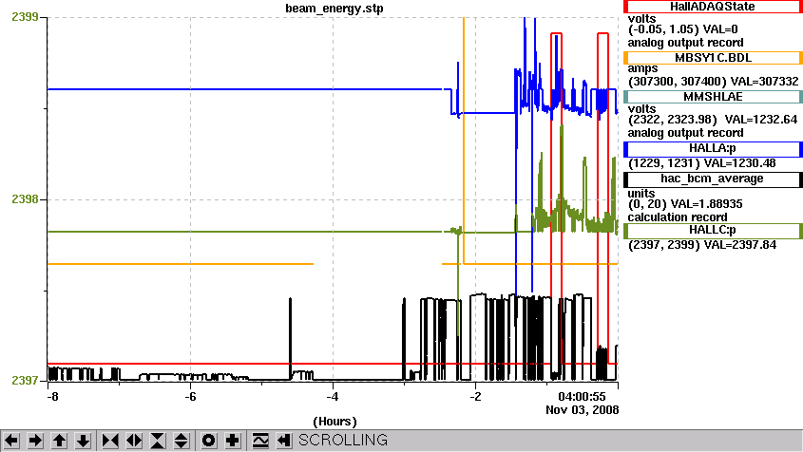Click the Nov 03, 2008 date label
Image resolution: width=803 pixels, height=452 pixels.
coord(583,410)
